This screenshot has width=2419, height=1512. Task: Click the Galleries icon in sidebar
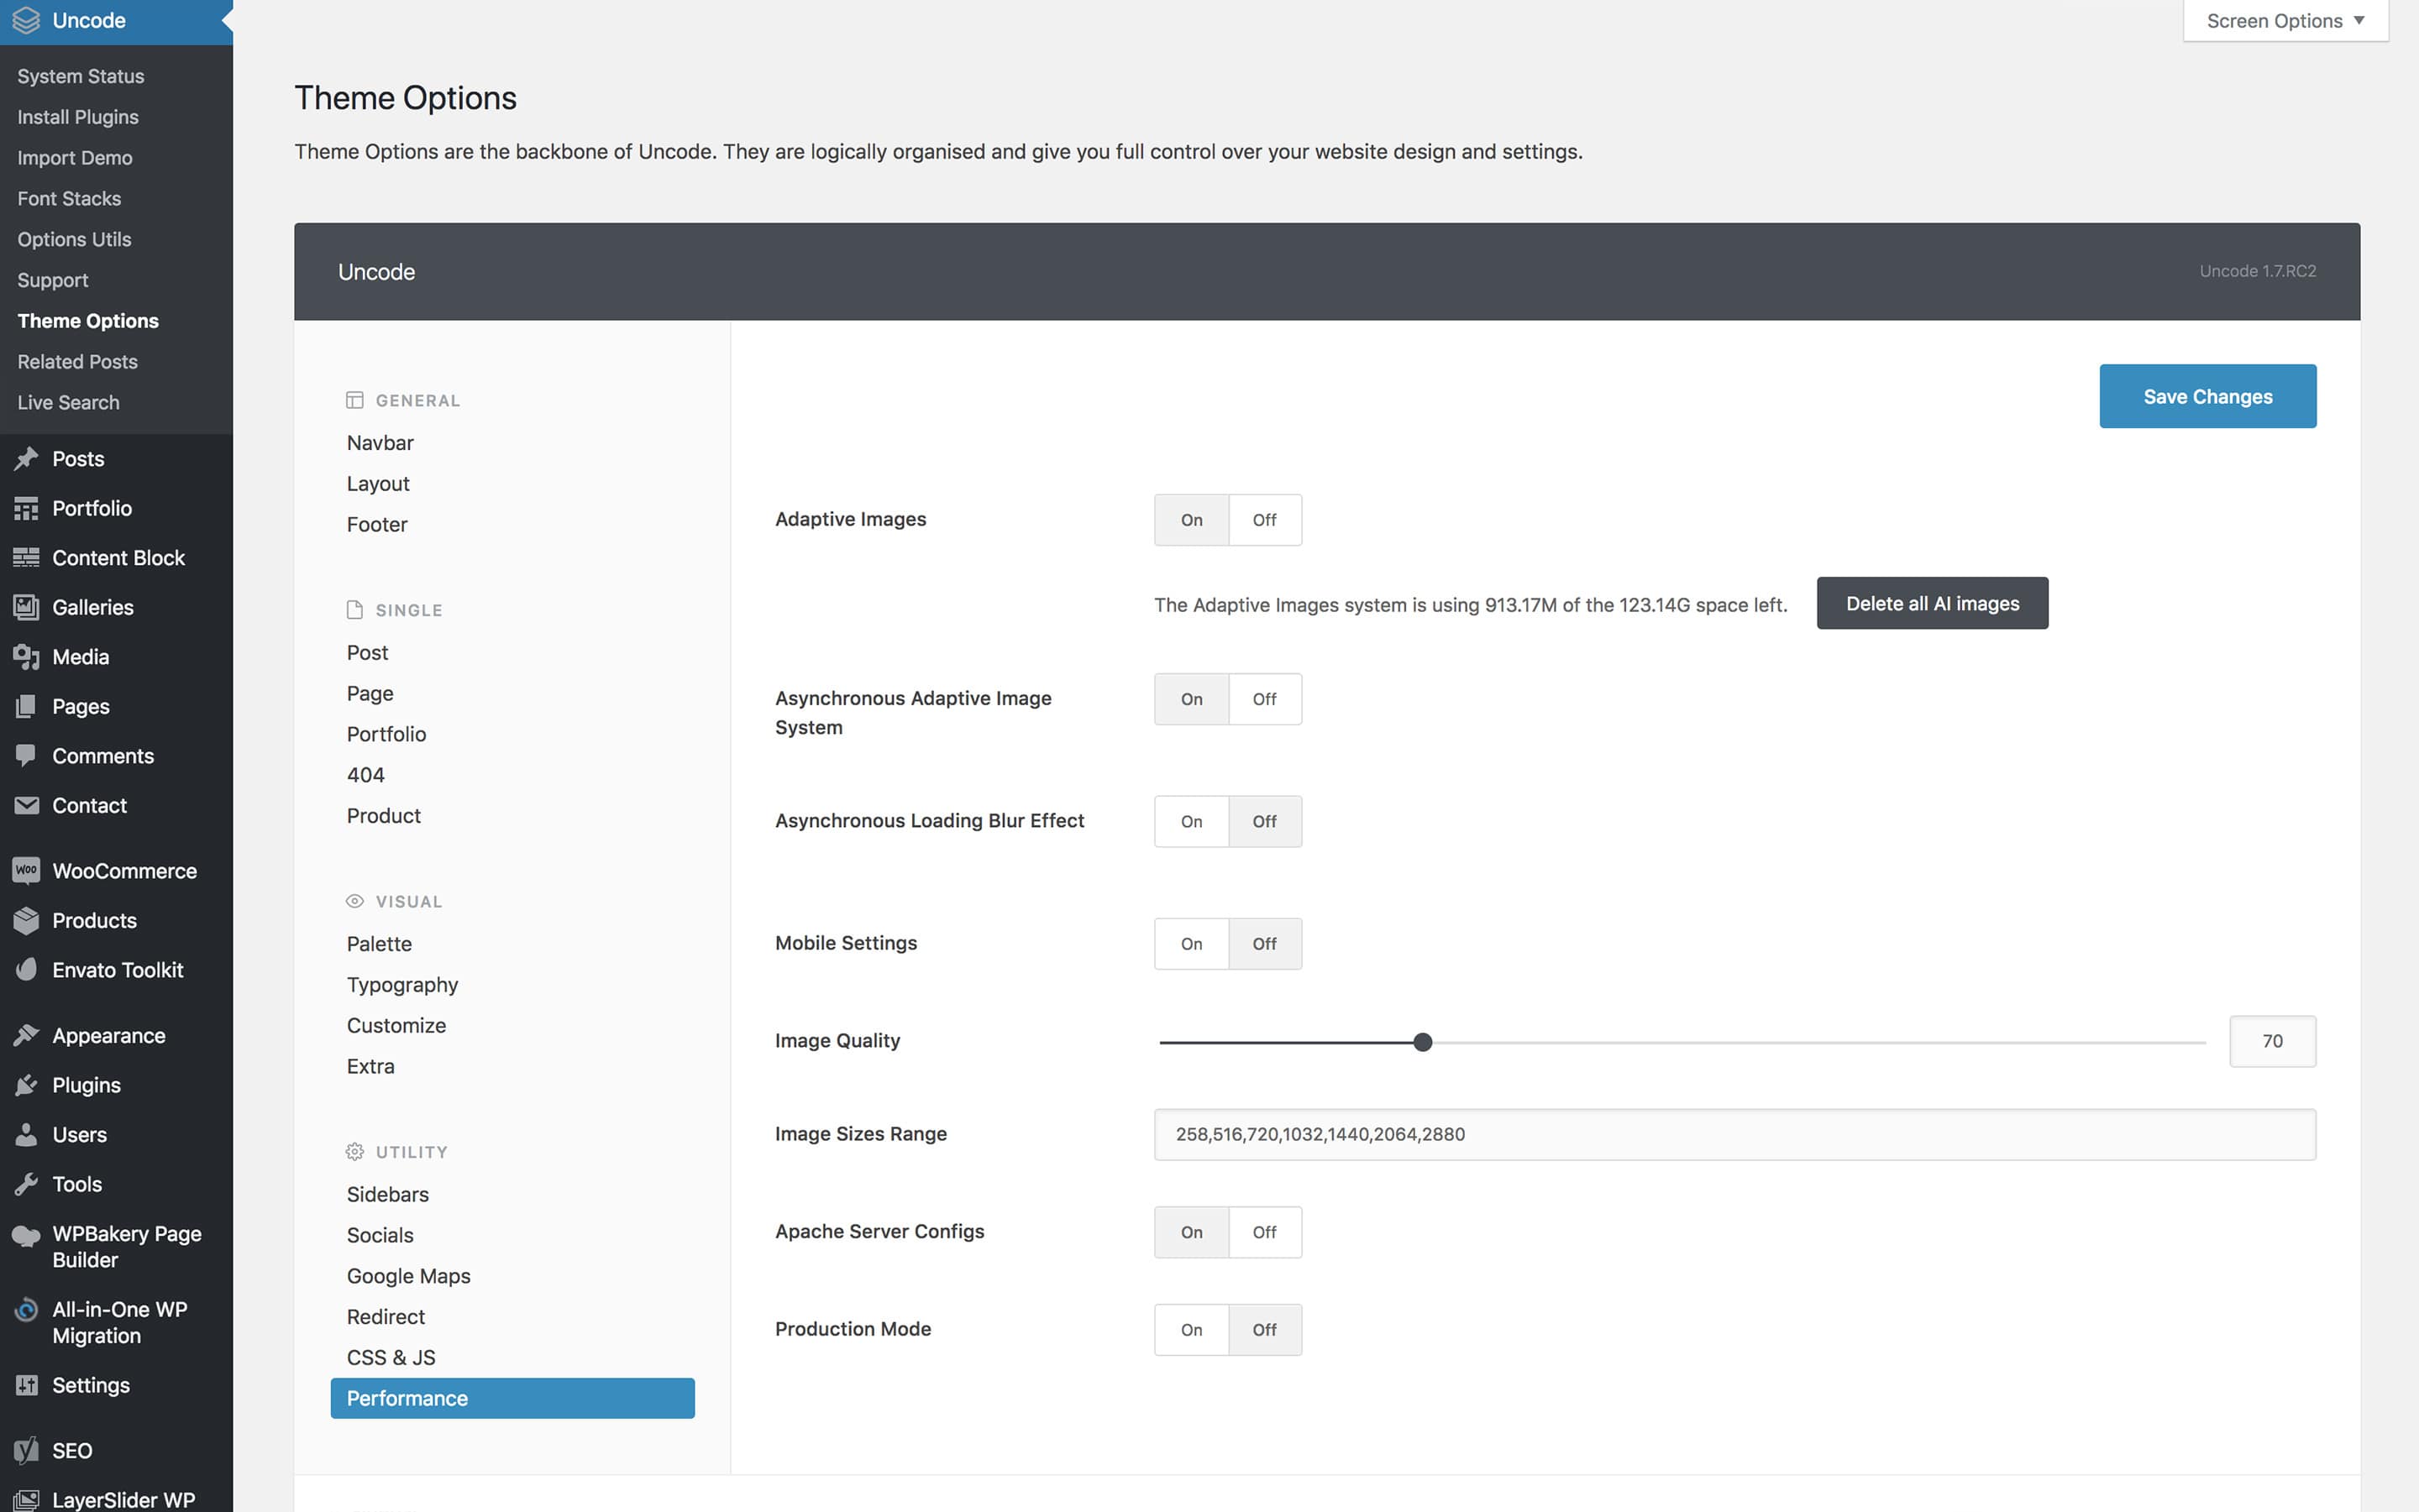pos(26,606)
